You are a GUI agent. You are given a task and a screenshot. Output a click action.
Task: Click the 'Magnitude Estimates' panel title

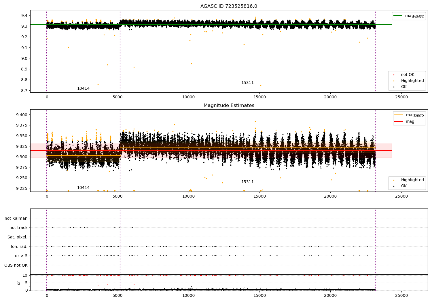(x=229, y=106)
